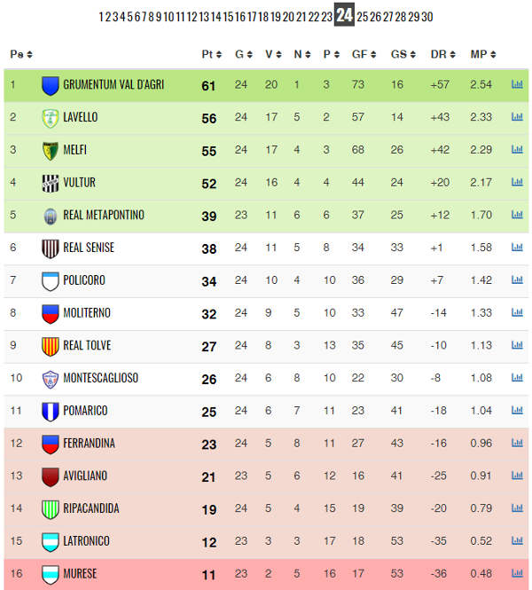Open the stats chart icon for Murese
Screen dimensions: 532x590
pyautogui.click(x=517, y=573)
